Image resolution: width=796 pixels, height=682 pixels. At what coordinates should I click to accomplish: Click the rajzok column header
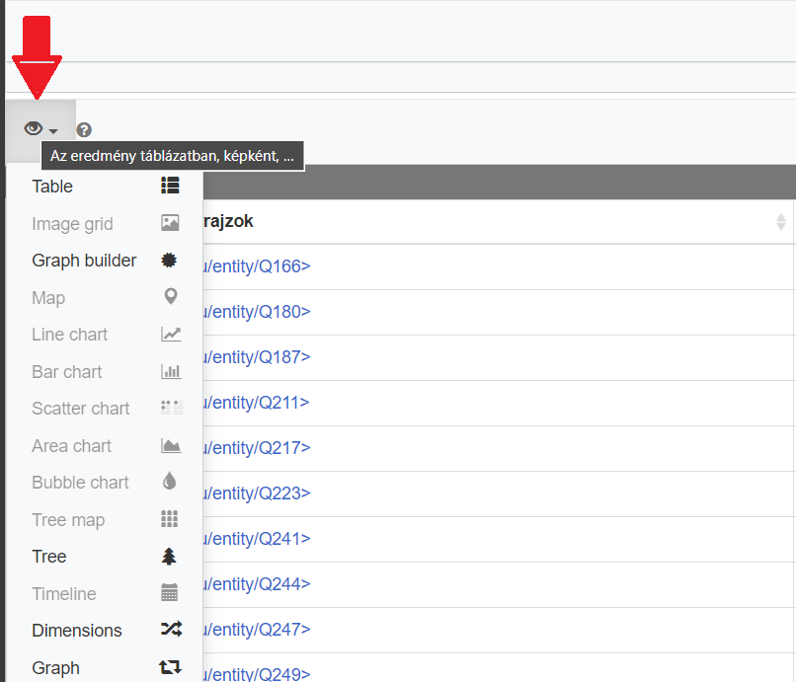[x=228, y=222]
